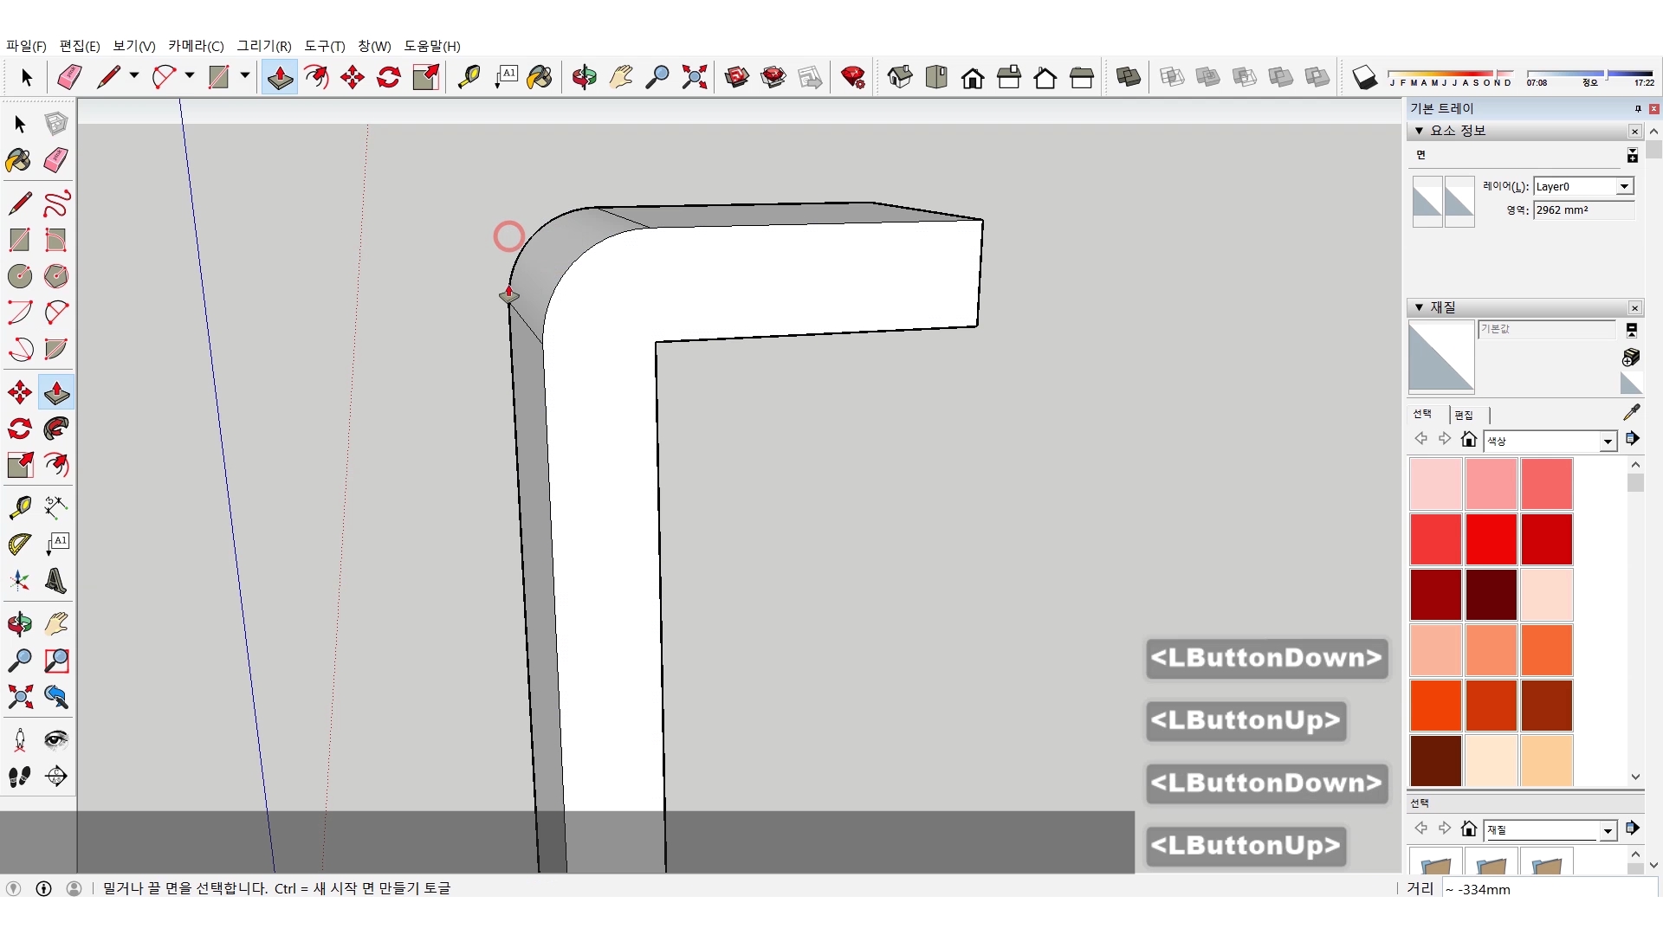Collapse the 재질 panel section
Image resolution: width=1663 pixels, height=935 pixels.
pyautogui.click(x=1419, y=307)
